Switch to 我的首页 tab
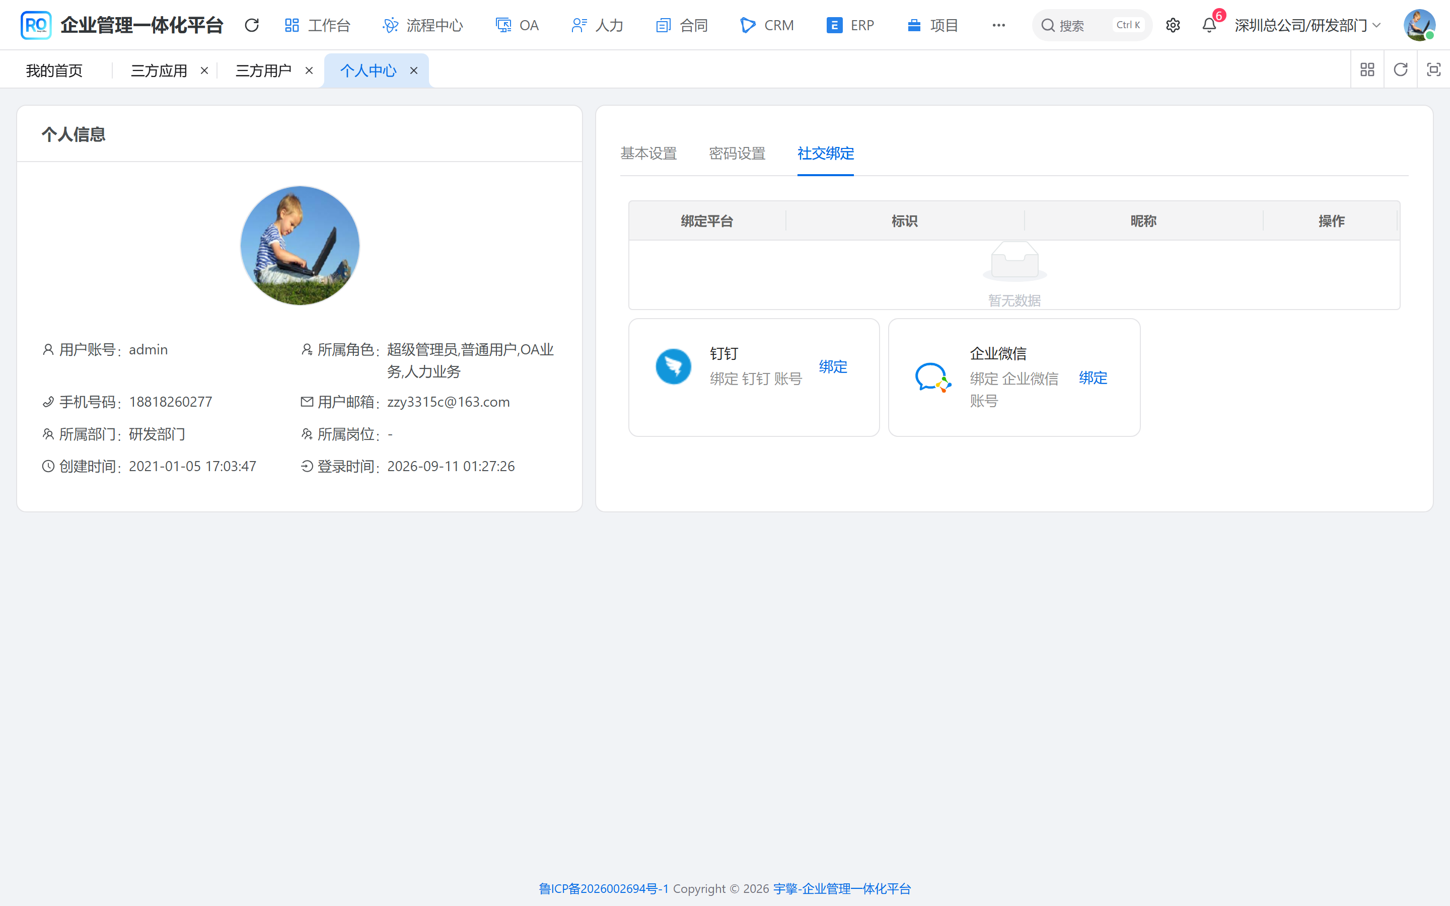The height and width of the screenshot is (906, 1450). pos(54,70)
